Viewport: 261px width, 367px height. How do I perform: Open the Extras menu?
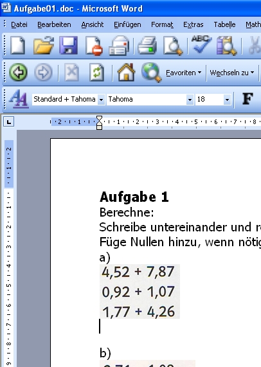194,24
